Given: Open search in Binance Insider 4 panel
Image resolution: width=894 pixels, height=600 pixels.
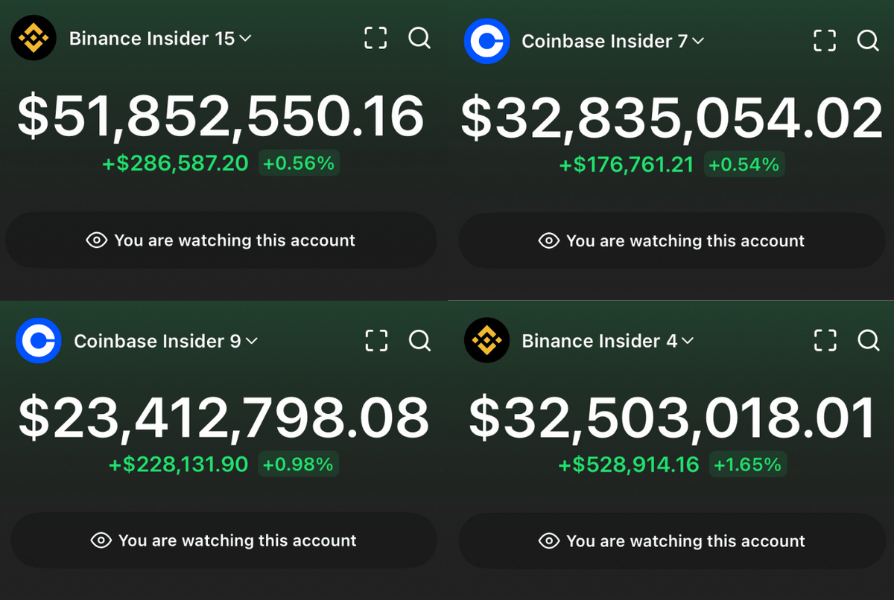Looking at the screenshot, I should (868, 340).
